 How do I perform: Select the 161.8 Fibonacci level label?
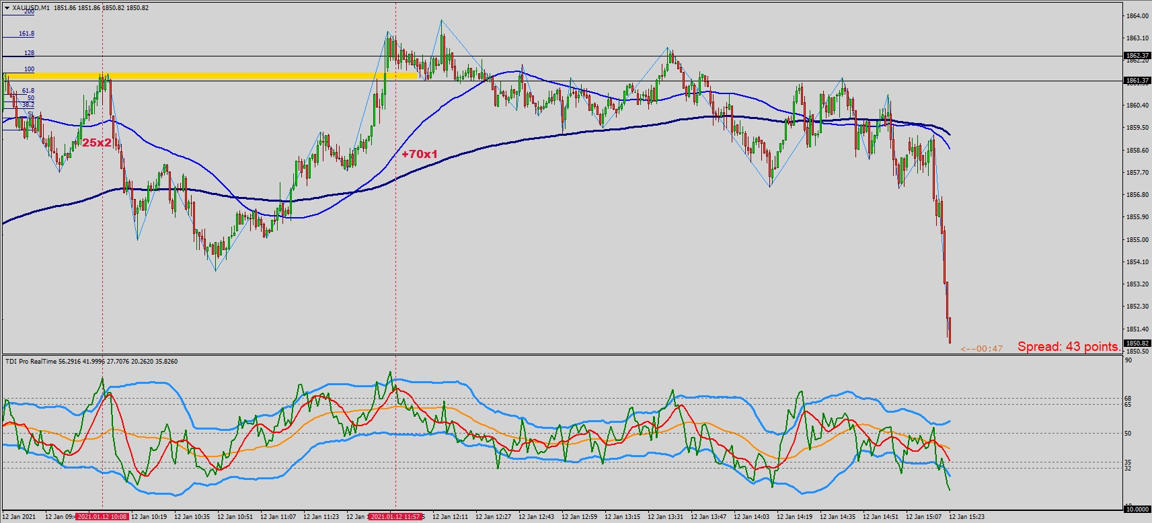[x=26, y=34]
